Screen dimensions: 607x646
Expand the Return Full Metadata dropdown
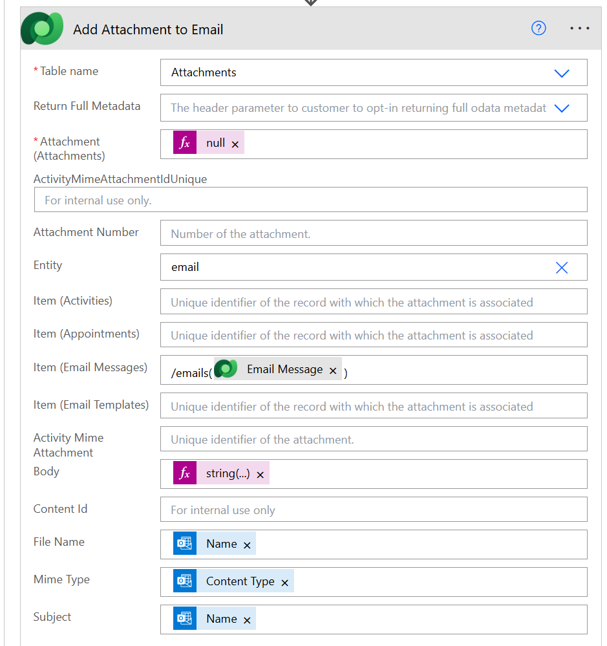coord(561,108)
